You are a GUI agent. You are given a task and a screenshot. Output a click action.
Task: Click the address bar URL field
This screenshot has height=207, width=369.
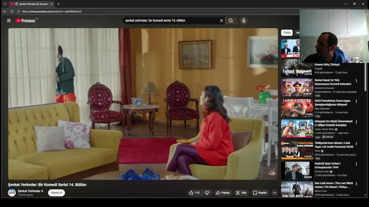pos(156,11)
